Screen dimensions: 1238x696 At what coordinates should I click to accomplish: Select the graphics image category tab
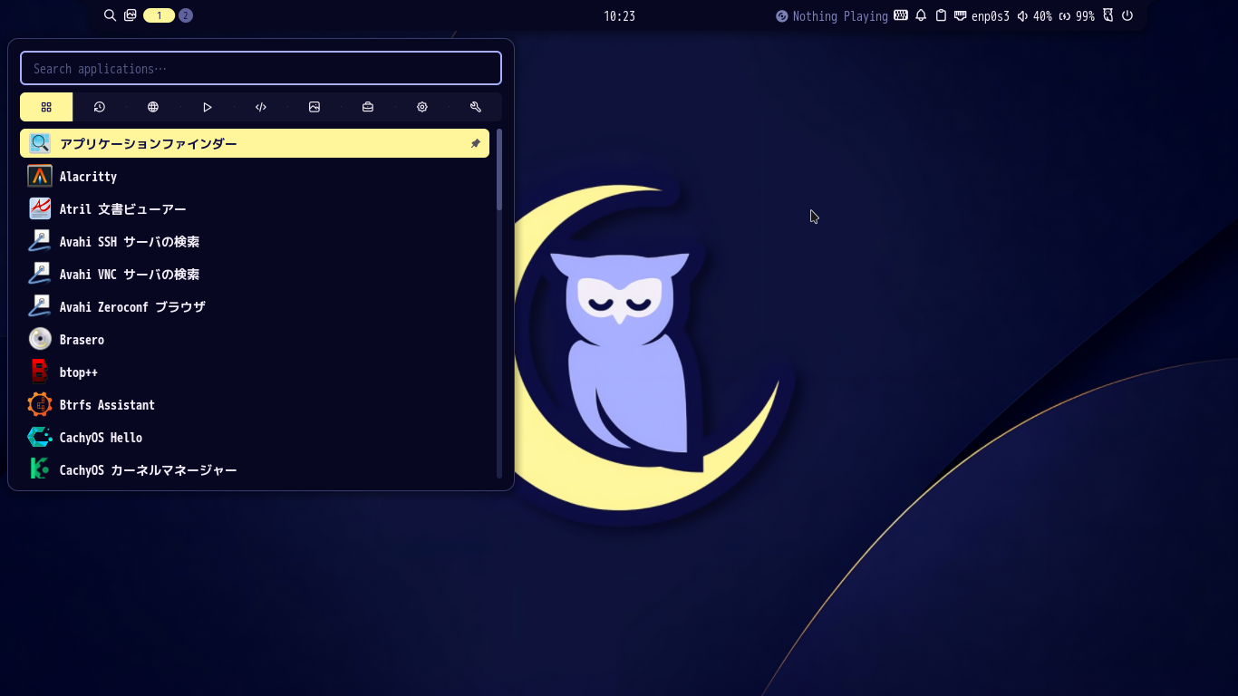(x=314, y=107)
